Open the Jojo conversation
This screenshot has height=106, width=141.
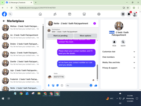pyautogui.click(x=21, y=72)
